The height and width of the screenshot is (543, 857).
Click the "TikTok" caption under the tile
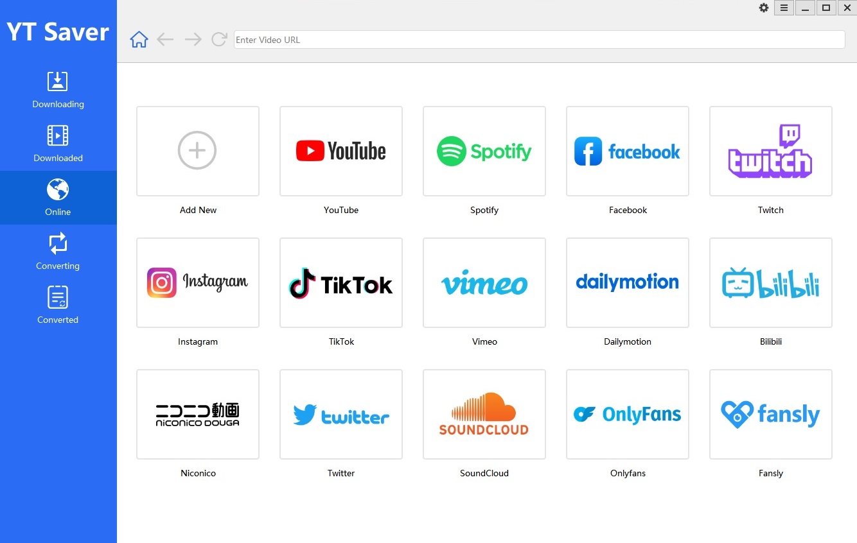click(341, 341)
